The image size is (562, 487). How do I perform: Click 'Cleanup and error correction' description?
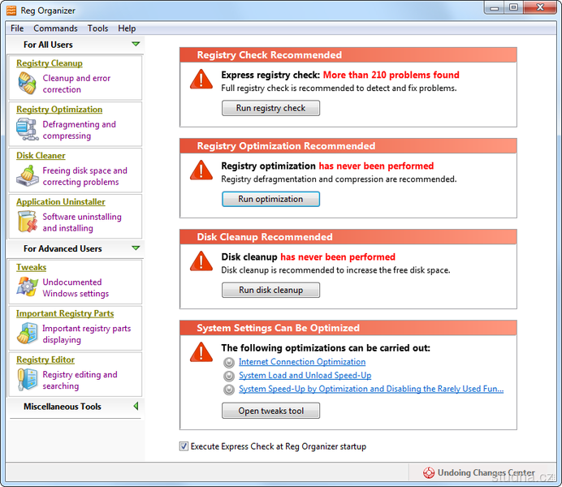click(x=76, y=84)
